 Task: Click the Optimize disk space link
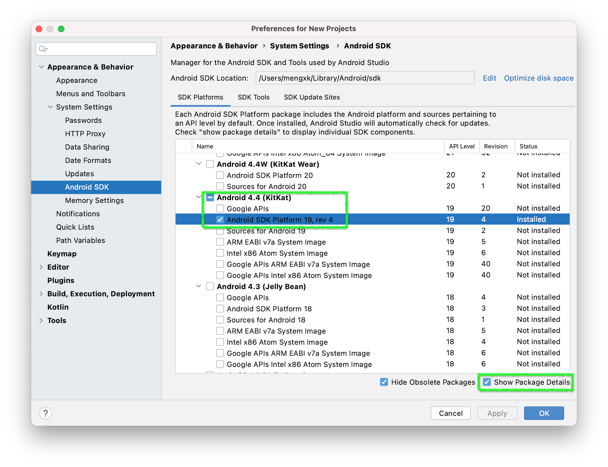539,78
